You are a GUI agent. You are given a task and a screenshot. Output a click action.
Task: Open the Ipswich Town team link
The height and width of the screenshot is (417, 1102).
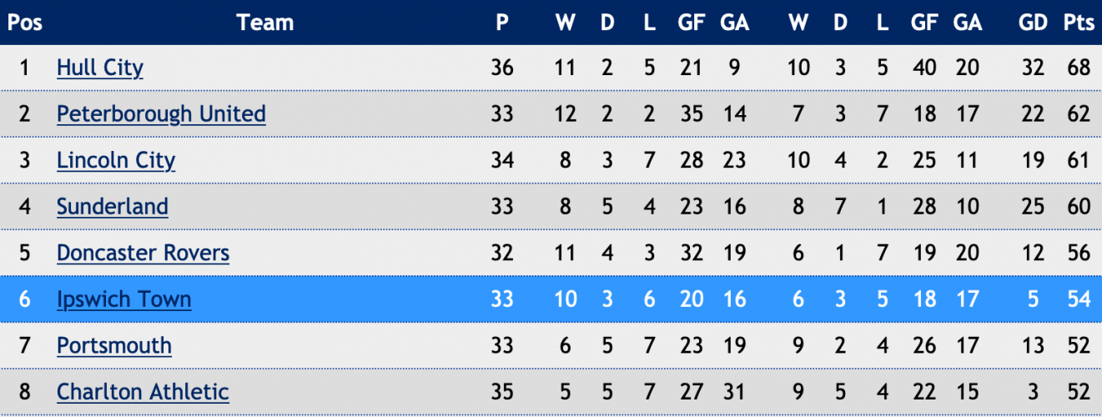point(123,299)
